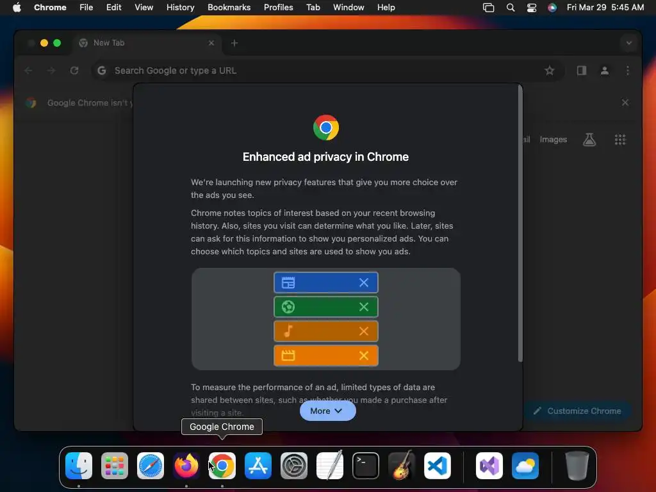Go back using the back arrow
656x492 pixels.
(28, 70)
